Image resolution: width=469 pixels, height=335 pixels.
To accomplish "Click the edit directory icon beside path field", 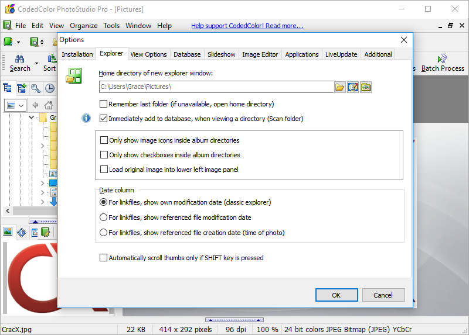I will click(x=353, y=87).
